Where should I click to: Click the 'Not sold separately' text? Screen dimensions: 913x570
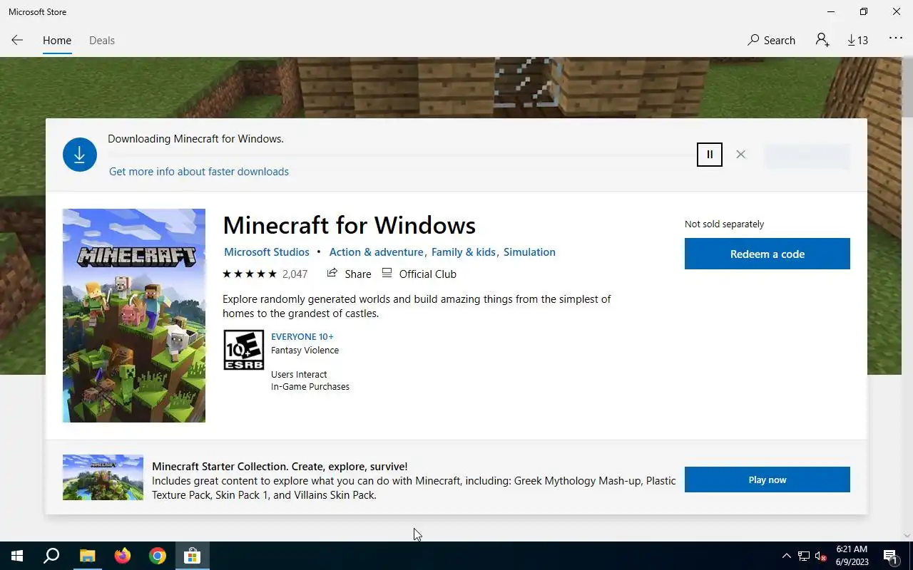coord(724,224)
